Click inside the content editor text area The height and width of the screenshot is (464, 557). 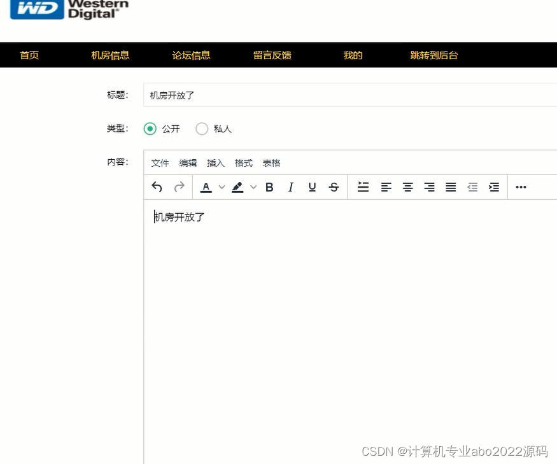[350, 332]
